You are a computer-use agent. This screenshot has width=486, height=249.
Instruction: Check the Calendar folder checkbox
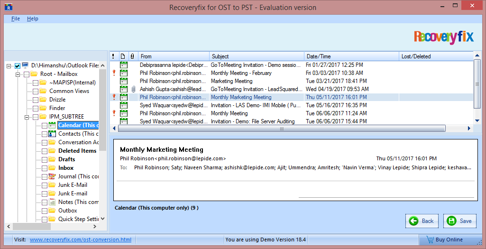[x=45, y=125]
